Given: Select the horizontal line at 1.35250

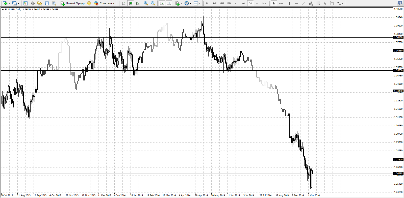Looking at the screenshot, I should pyautogui.click(x=197, y=70).
